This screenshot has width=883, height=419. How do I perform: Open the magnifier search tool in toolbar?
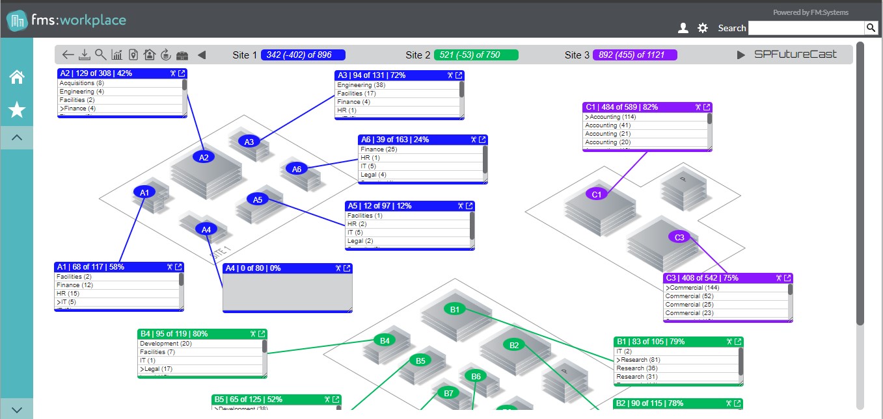coord(101,55)
